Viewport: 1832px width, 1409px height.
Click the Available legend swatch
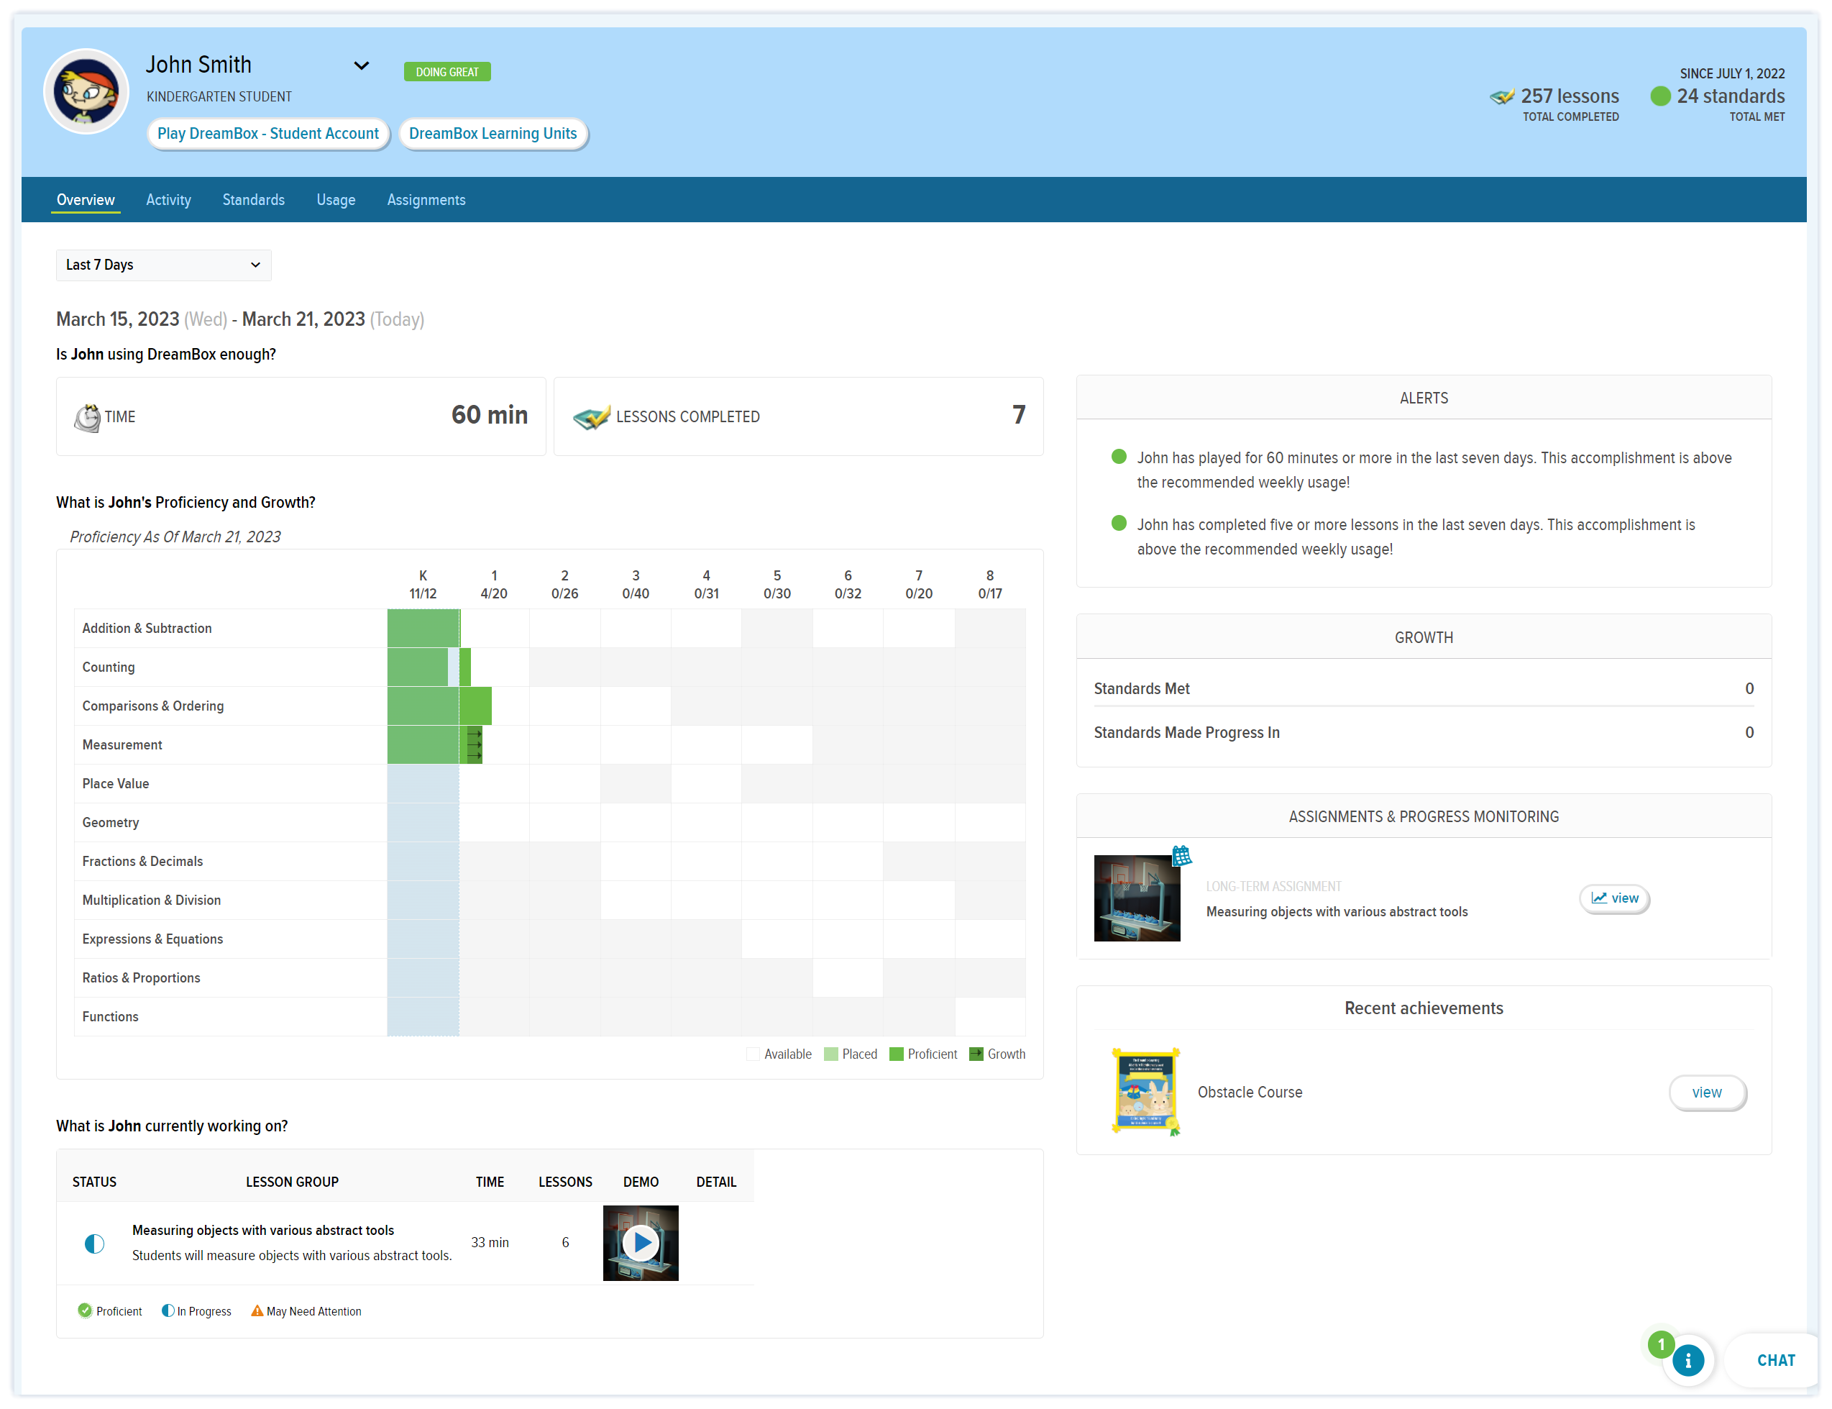point(753,1054)
